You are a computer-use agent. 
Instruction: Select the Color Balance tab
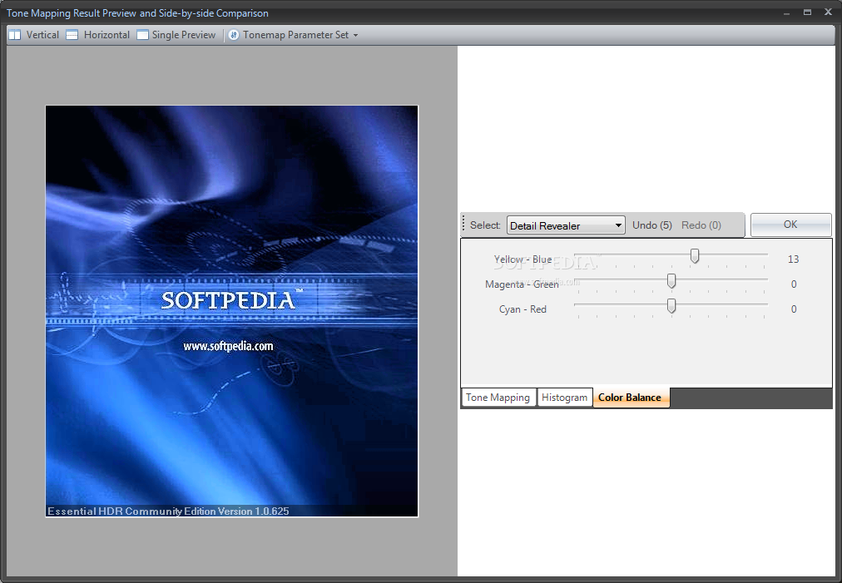[x=630, y=398]
